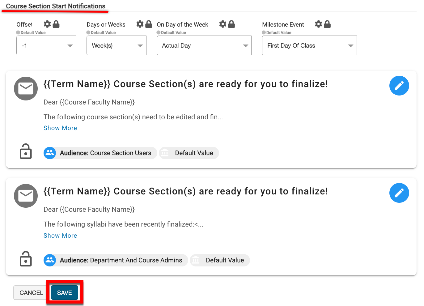Image resolution: width=424 pixels, height=306 pixels.
Task: Open the First Day Of Class dropdown
Action: (309, 45)
